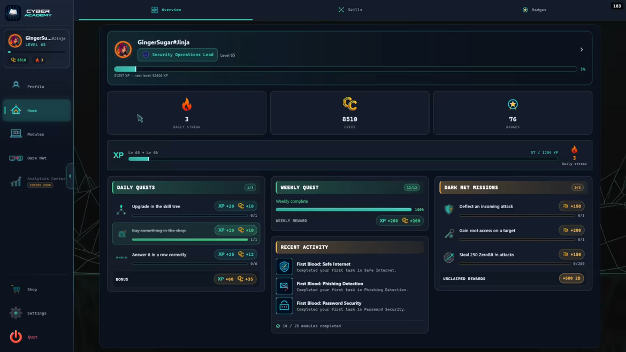Open the Shop cart icon
Viewport: 626px width, 352px height.
click(16, 289)
